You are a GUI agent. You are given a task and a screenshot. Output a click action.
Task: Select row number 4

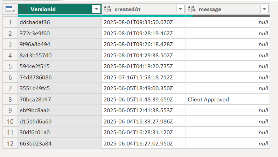click(x=10, y=55)
